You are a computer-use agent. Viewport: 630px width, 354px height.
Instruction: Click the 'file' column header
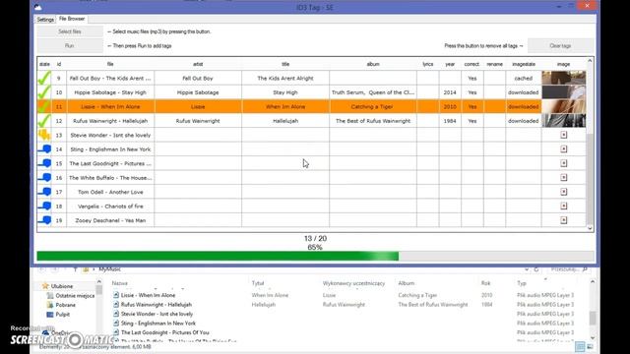(x=110, y=64)
